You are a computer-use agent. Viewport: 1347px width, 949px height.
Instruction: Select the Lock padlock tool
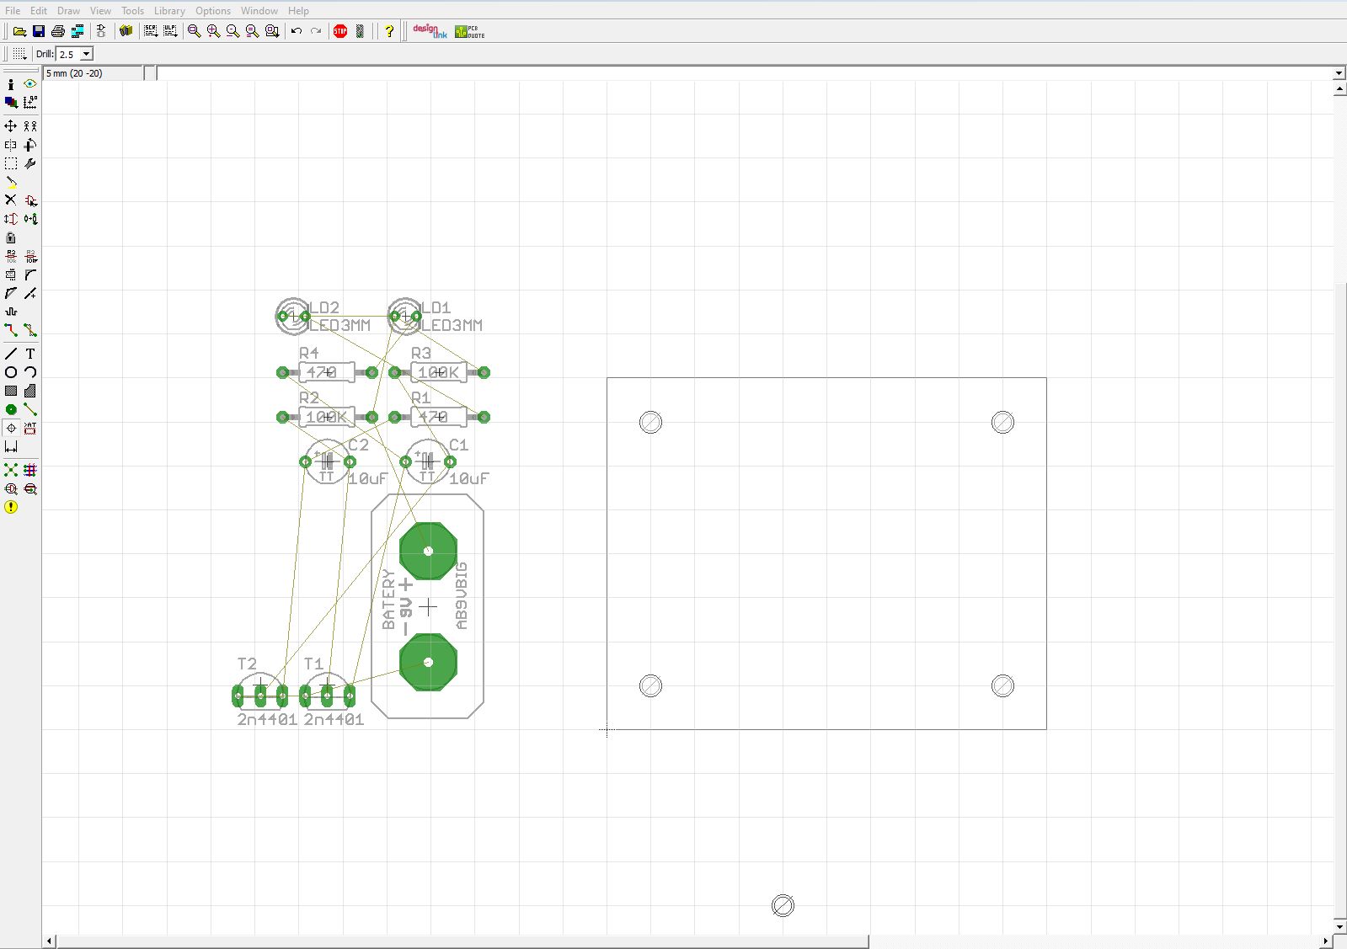[x=11, y=237]
